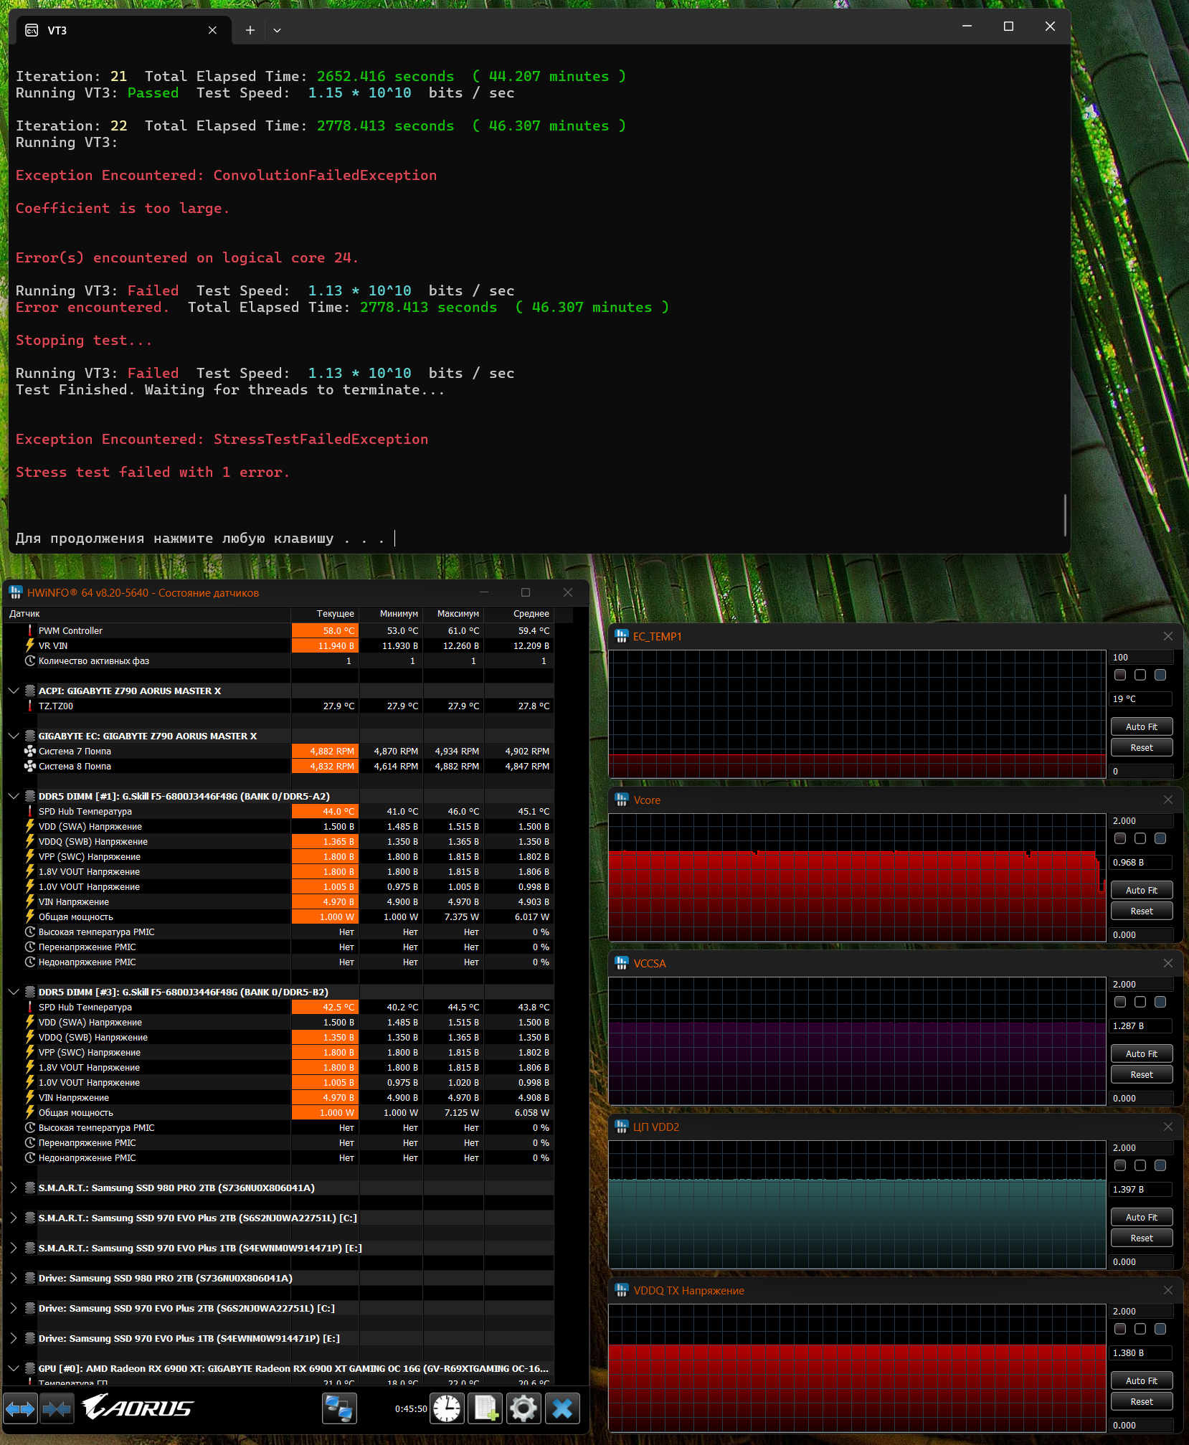Expand S.M.A.R.T. Samsung SSD 970 EVO Plus 2TB
The width and height of the screenshot is (1189, 1445).
pos(14,1218)
